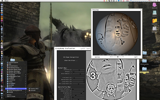Click the Specularity Brightness slider
The width and height of the screenshot is (160, 100).
pos(78,93)
